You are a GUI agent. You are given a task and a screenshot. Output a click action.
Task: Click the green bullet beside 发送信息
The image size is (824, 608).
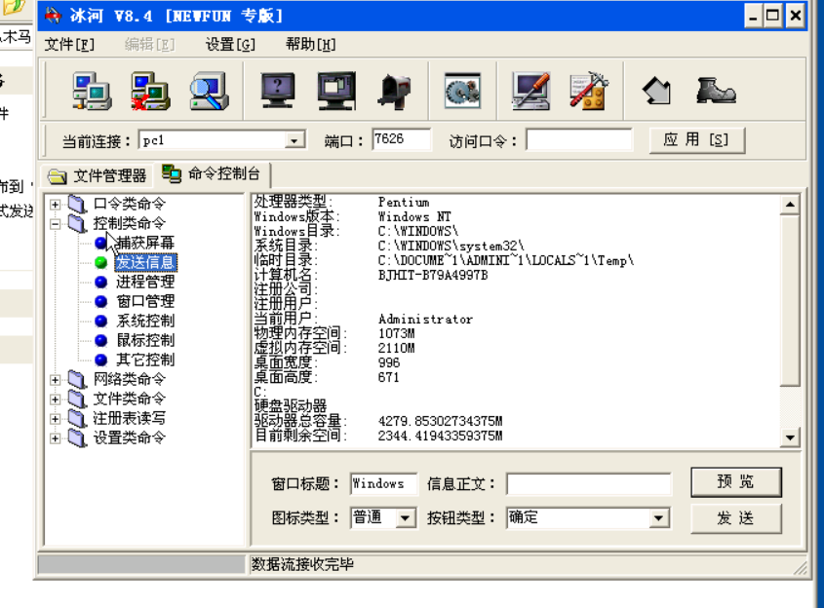point(100,262)
